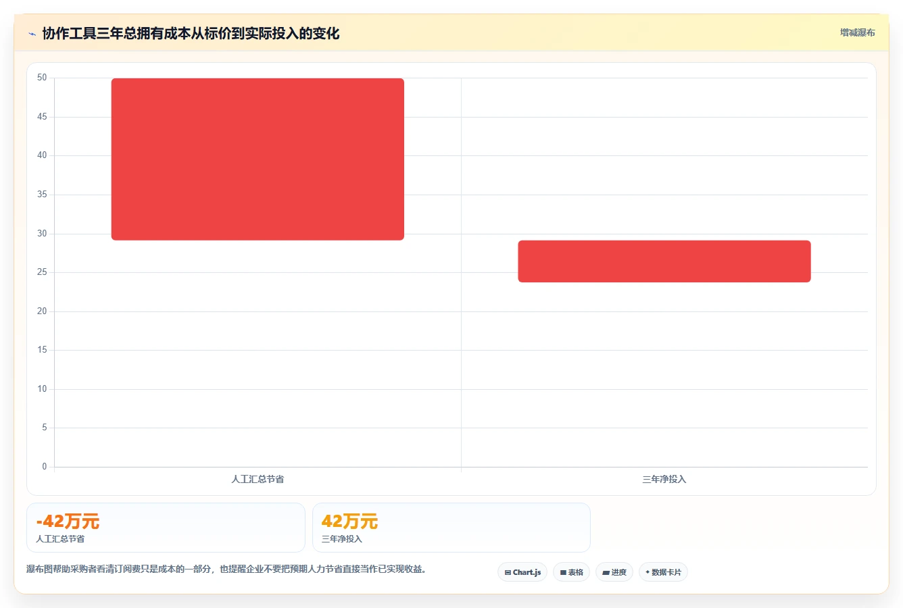This screenshot has height=608, width=903.
Task: Click the 增减瀑布 label in the header
Action: point(857,32)
